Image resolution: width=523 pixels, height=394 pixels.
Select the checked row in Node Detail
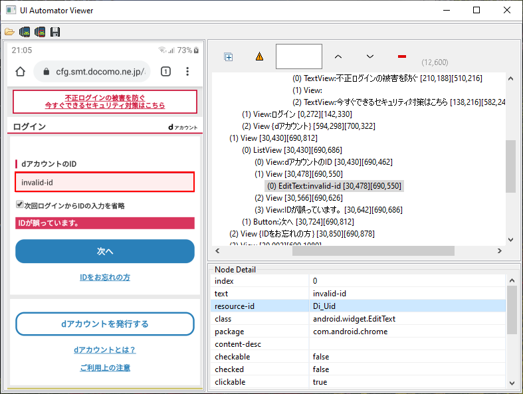pyautogui.click(x=358, y=369)
